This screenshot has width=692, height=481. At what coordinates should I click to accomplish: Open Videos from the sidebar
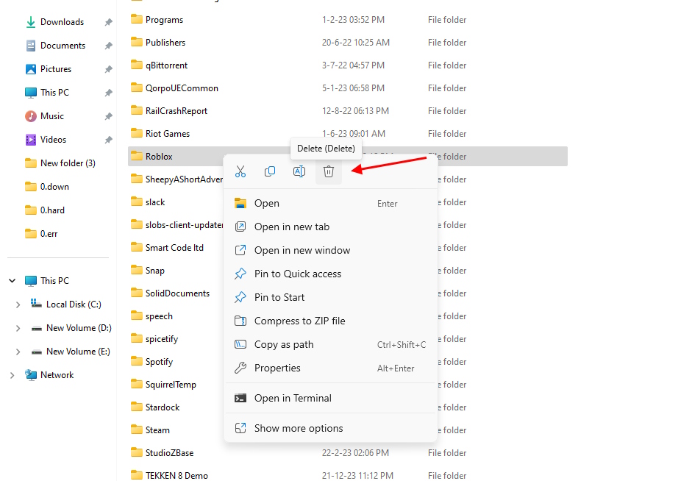click(53, 139)
